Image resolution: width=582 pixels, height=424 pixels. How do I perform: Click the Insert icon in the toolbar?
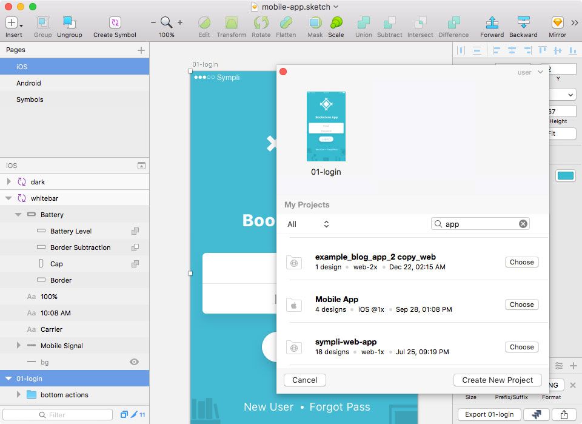tap(13, 22)
